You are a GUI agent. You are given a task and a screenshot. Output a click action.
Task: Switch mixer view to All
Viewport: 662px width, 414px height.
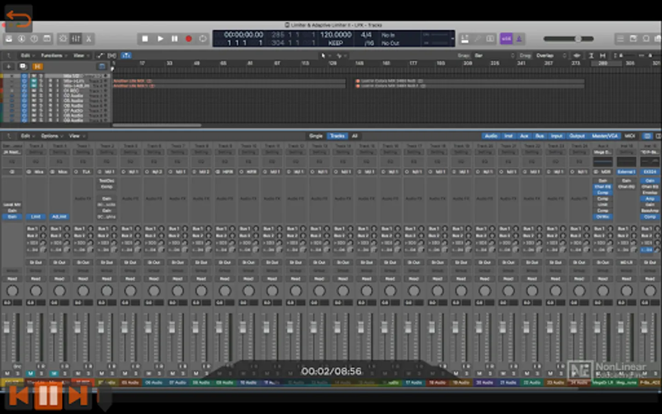coord(354,136)
